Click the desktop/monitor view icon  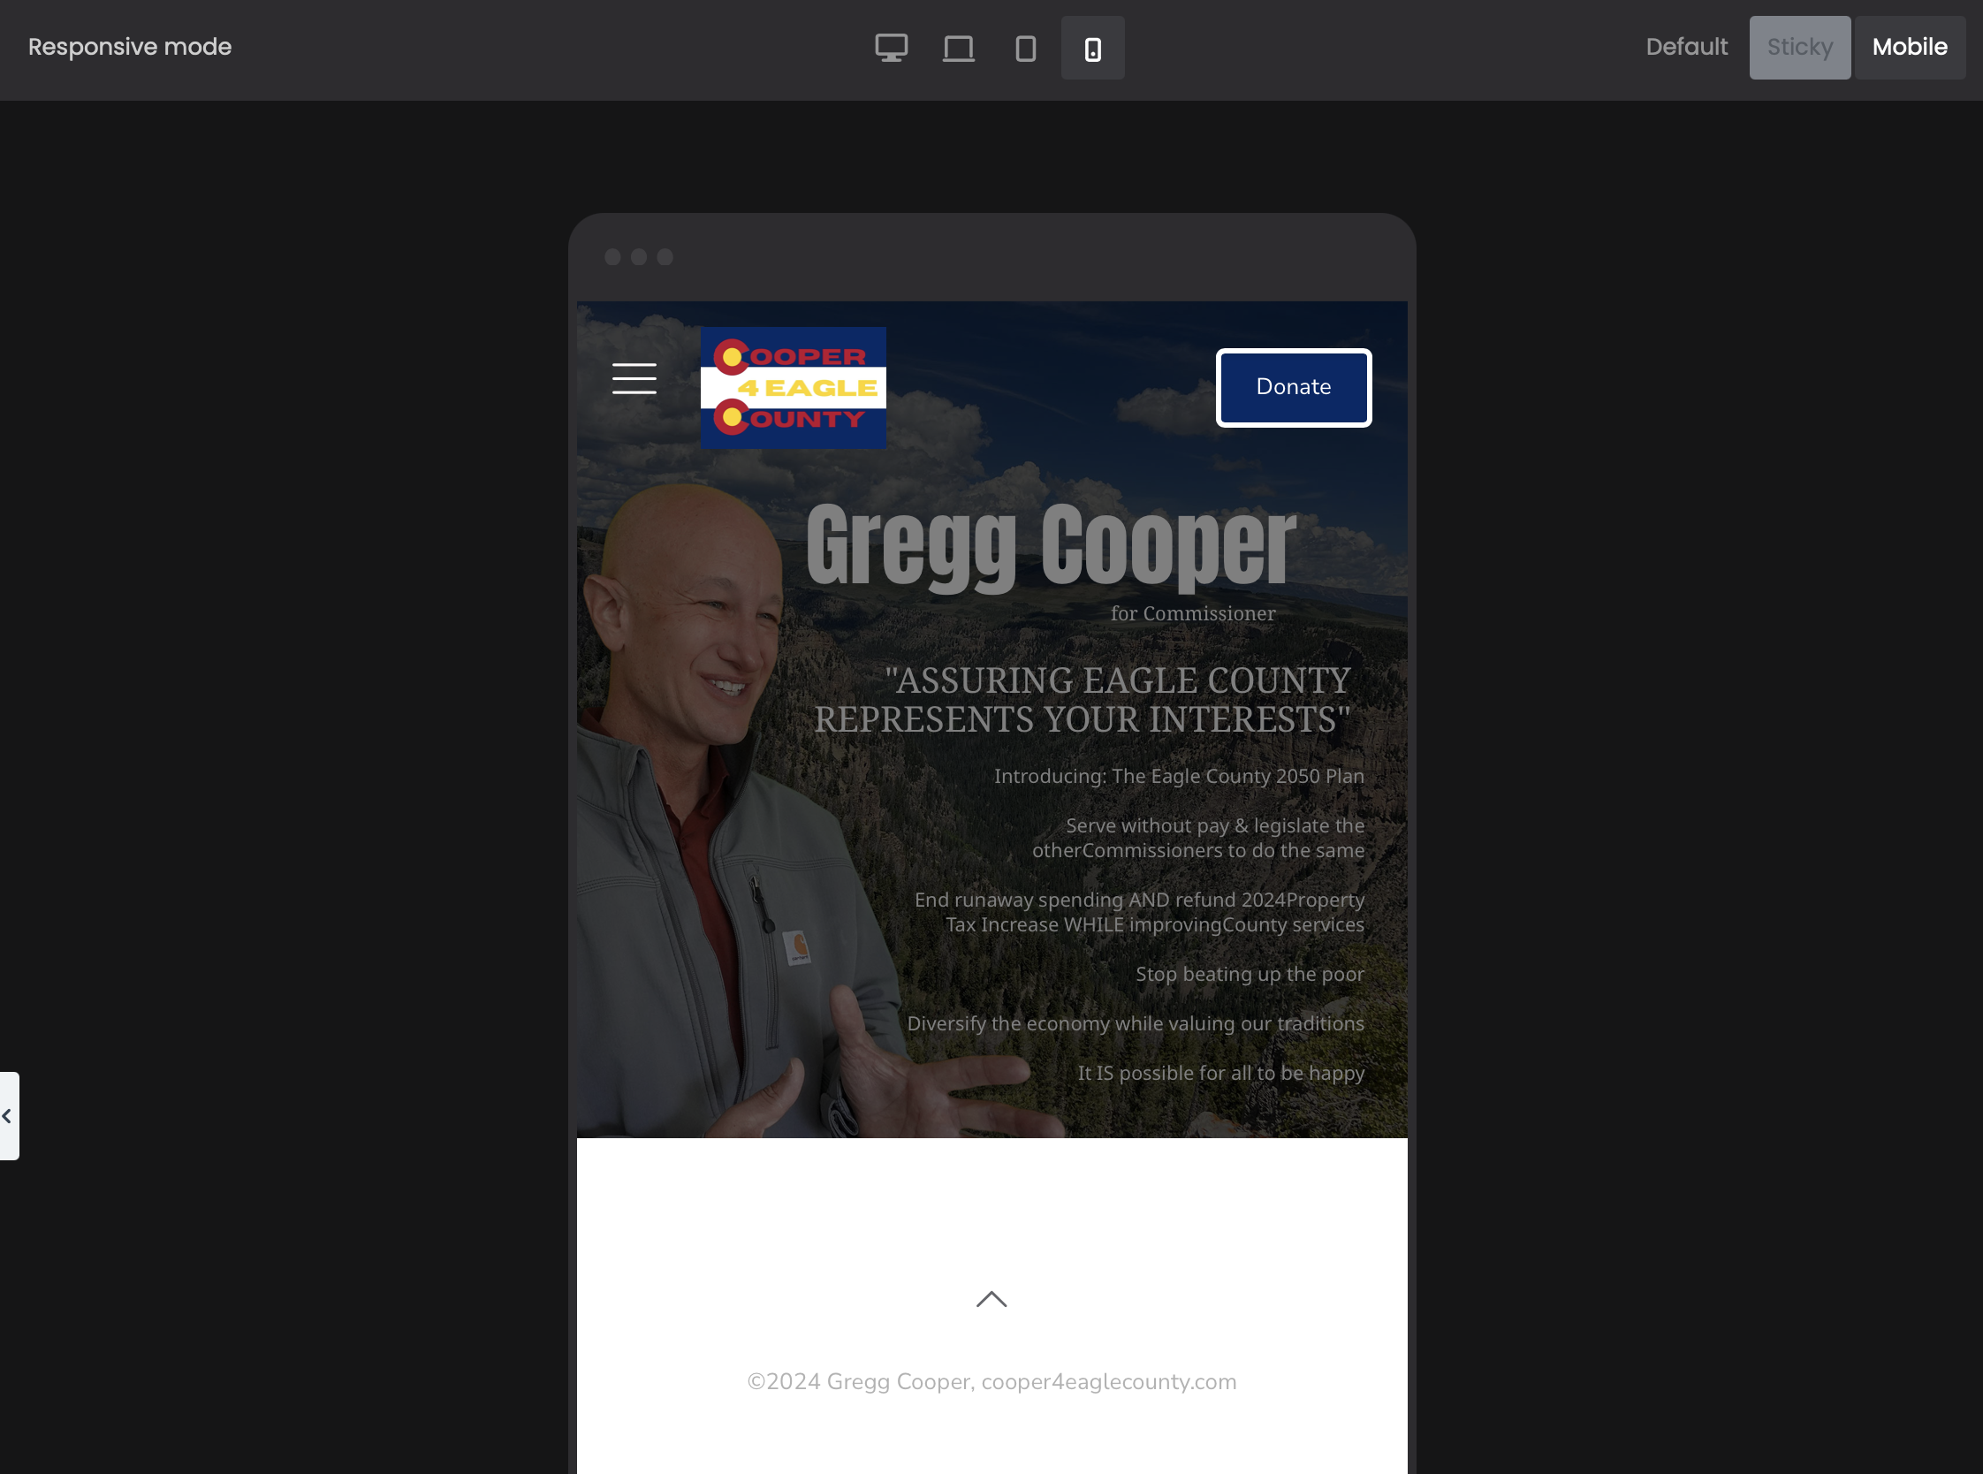(892, 47)
